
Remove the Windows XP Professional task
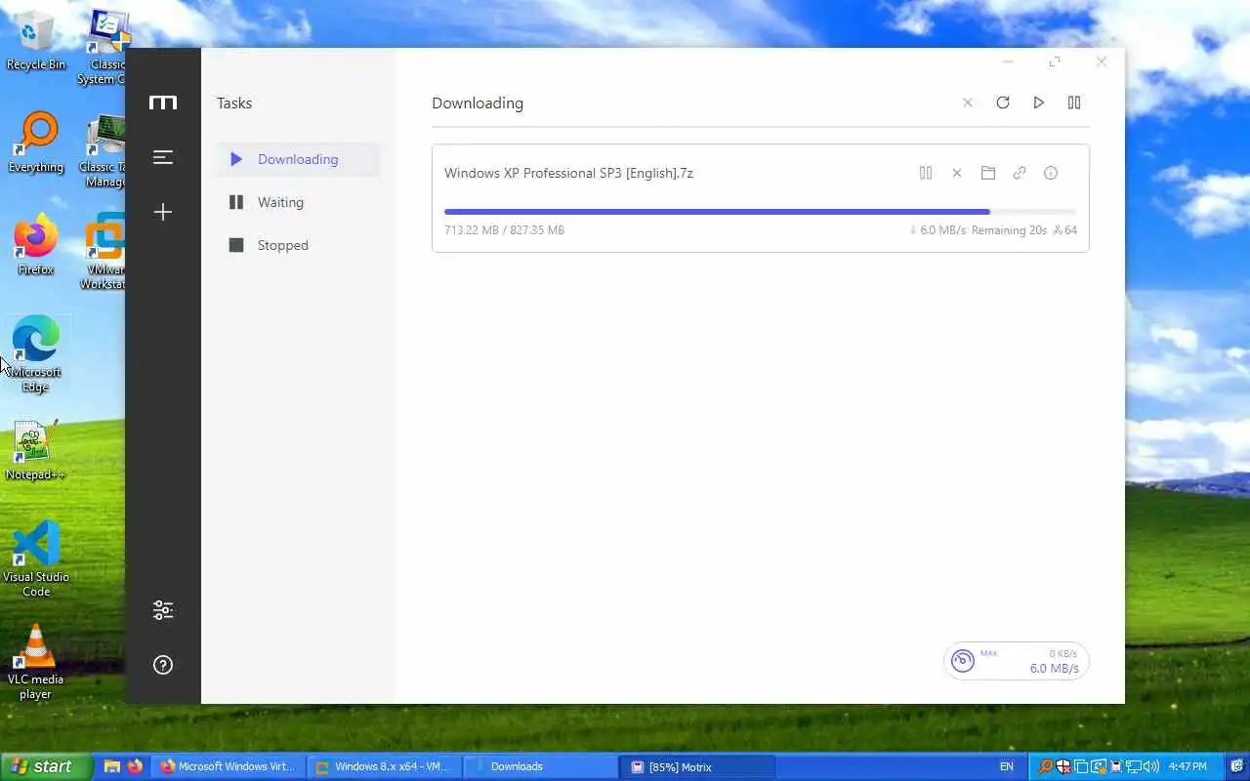tap(957, 173)
